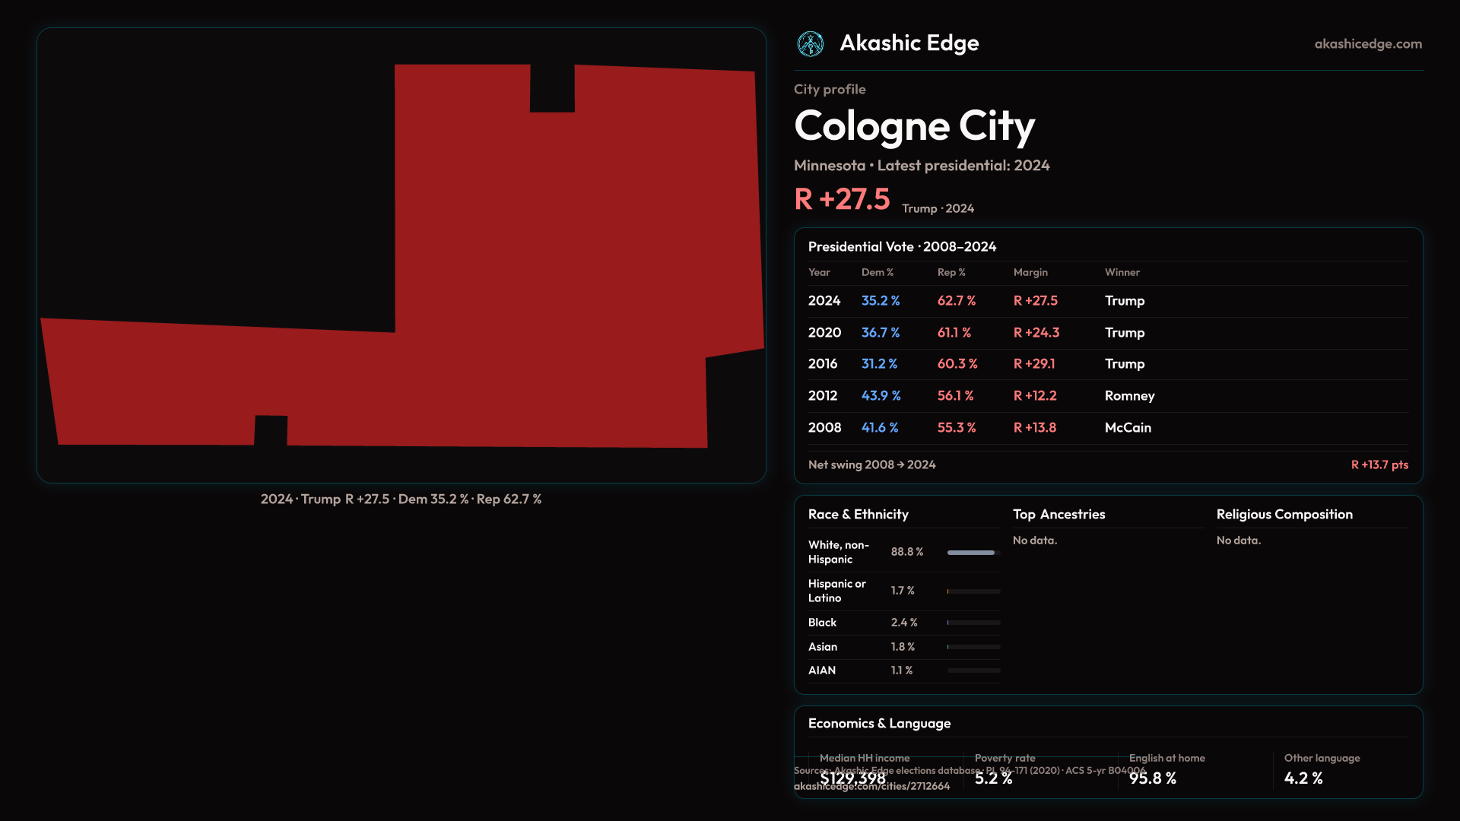Click the Black population bar
Screen dimensions: 1460x821
[x=973, y=623]
